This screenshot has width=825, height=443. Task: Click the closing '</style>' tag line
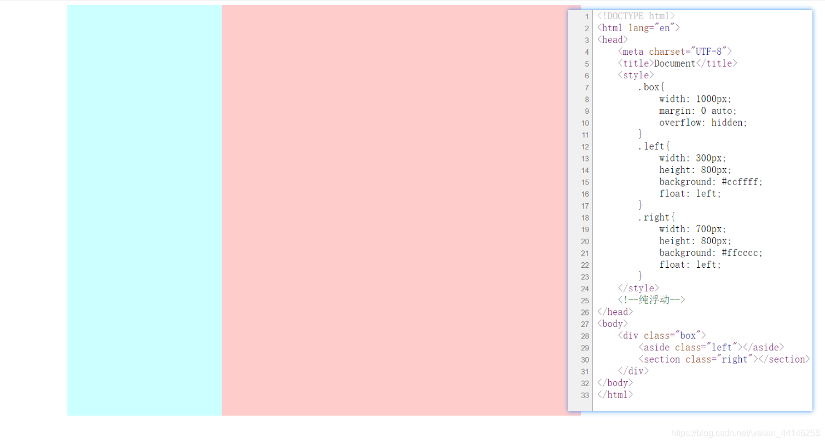coord(639,288)
